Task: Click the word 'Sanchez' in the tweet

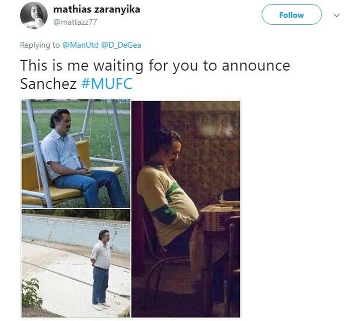Action: (x=48, y=84)
